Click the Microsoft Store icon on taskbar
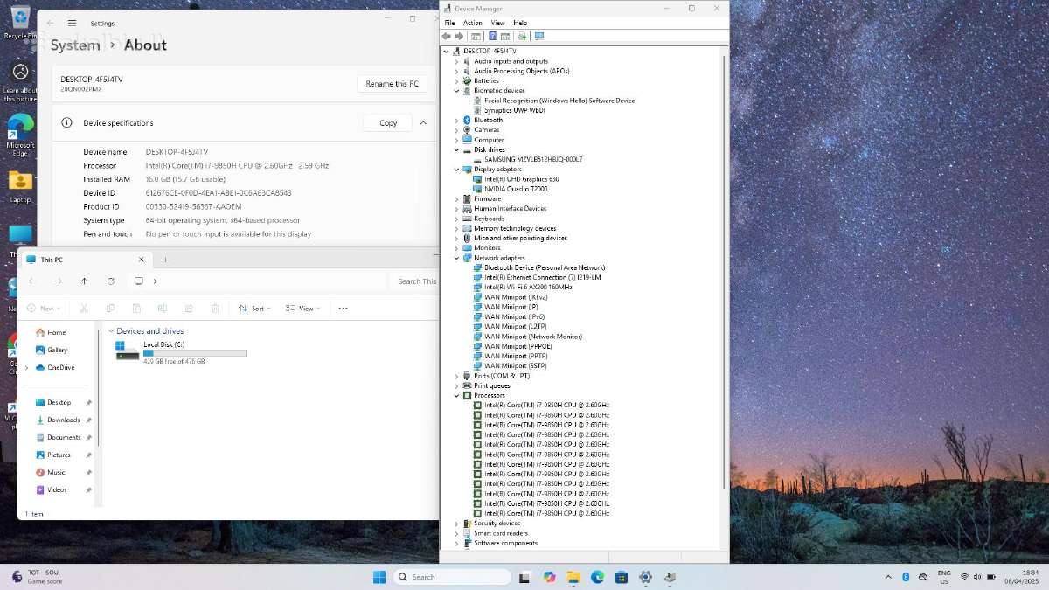 622,577
